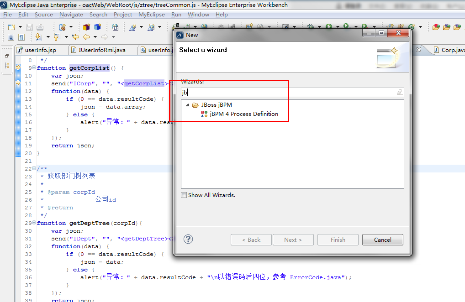The height and width of the screenshot is (302, 465).
Task: Click the flask-with-globe toolbar icon
Action: pos(151,27)
